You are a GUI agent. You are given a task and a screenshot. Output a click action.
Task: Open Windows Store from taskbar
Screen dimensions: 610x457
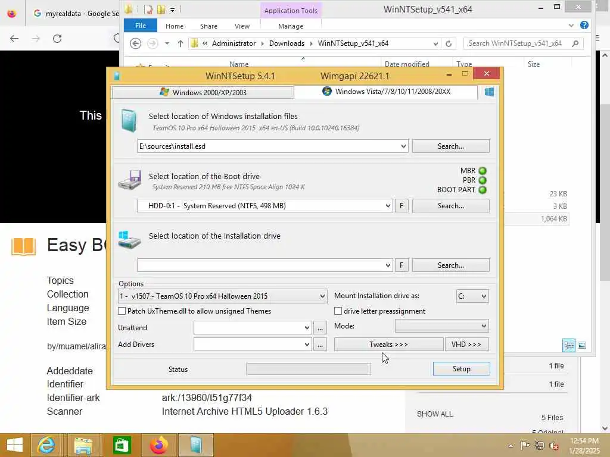point(122,445)
